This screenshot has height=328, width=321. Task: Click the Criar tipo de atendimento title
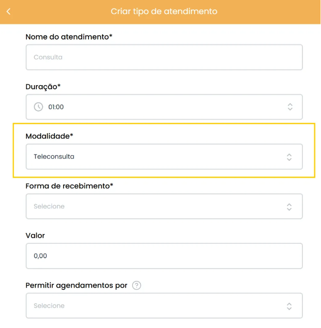pos(164,11)
